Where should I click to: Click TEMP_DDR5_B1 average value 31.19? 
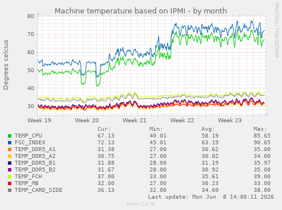click(x=210, y=163)
